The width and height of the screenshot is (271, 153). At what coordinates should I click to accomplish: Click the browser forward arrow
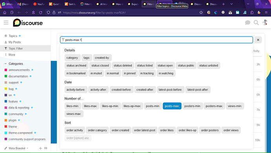point(26,13)
